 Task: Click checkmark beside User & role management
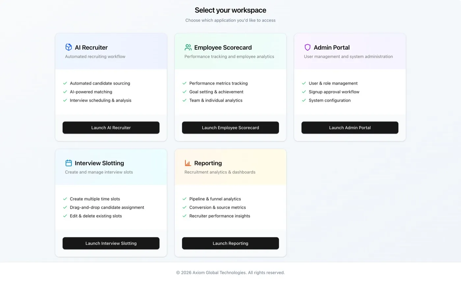304,83
